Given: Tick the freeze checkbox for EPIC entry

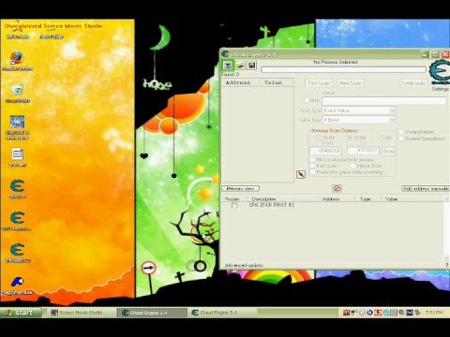Looking at the screenshot, I should pos(234,205).
